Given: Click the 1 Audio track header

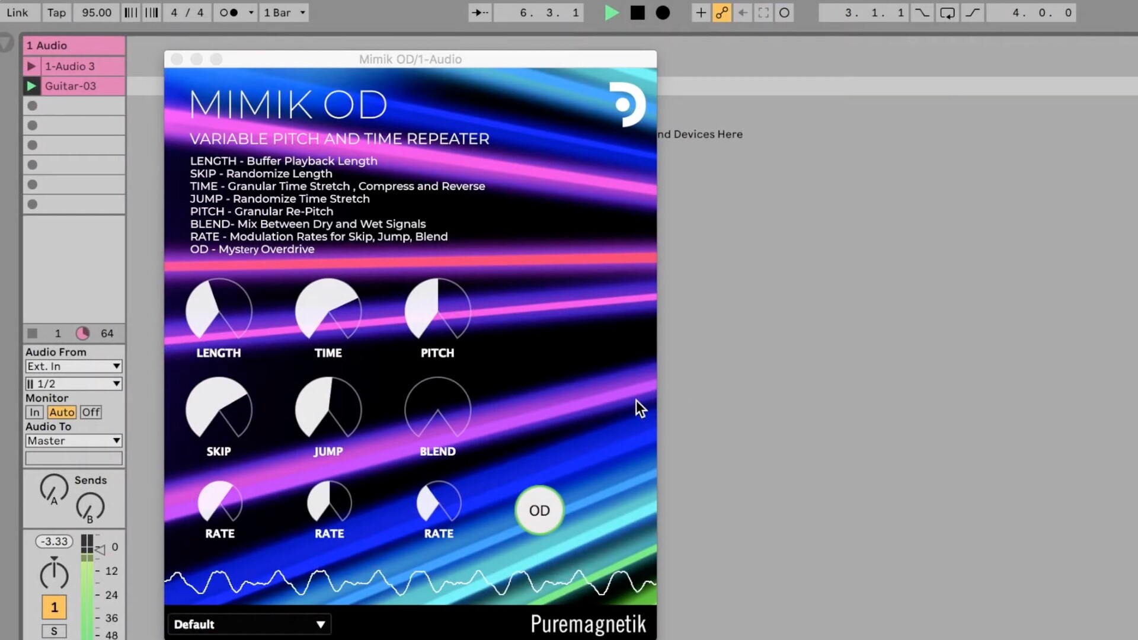Looking at the screenshot, I should pyautogui.click(x=74, y=46).
